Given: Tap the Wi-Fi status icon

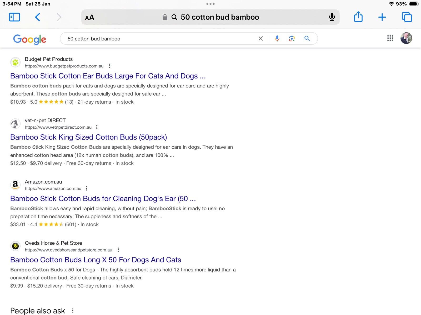Looking at the screenshot, I should [x=392, y=4].
